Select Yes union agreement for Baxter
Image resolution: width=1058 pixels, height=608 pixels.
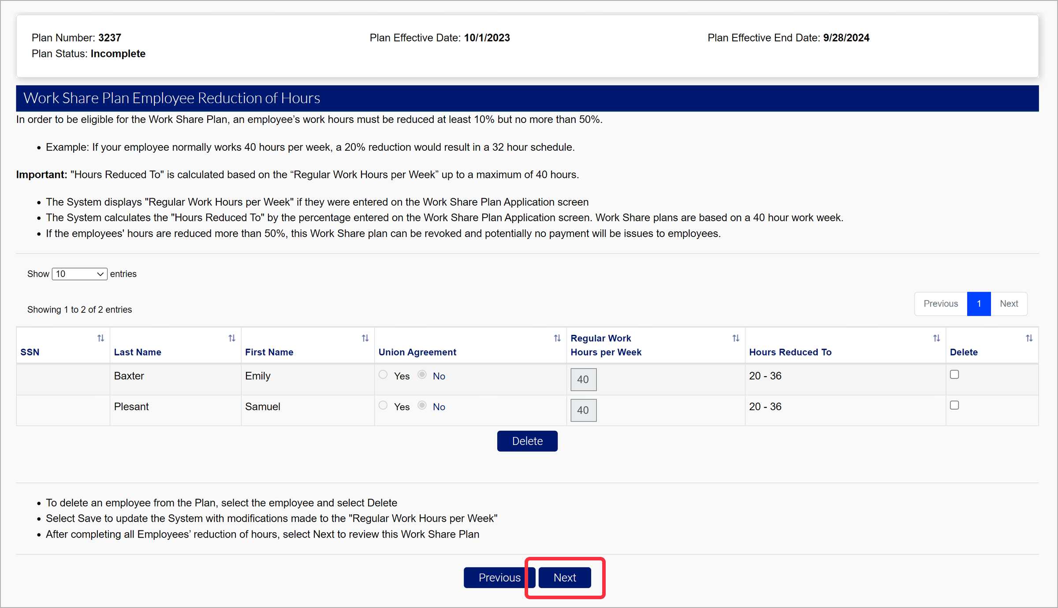(x=383, y=375)
